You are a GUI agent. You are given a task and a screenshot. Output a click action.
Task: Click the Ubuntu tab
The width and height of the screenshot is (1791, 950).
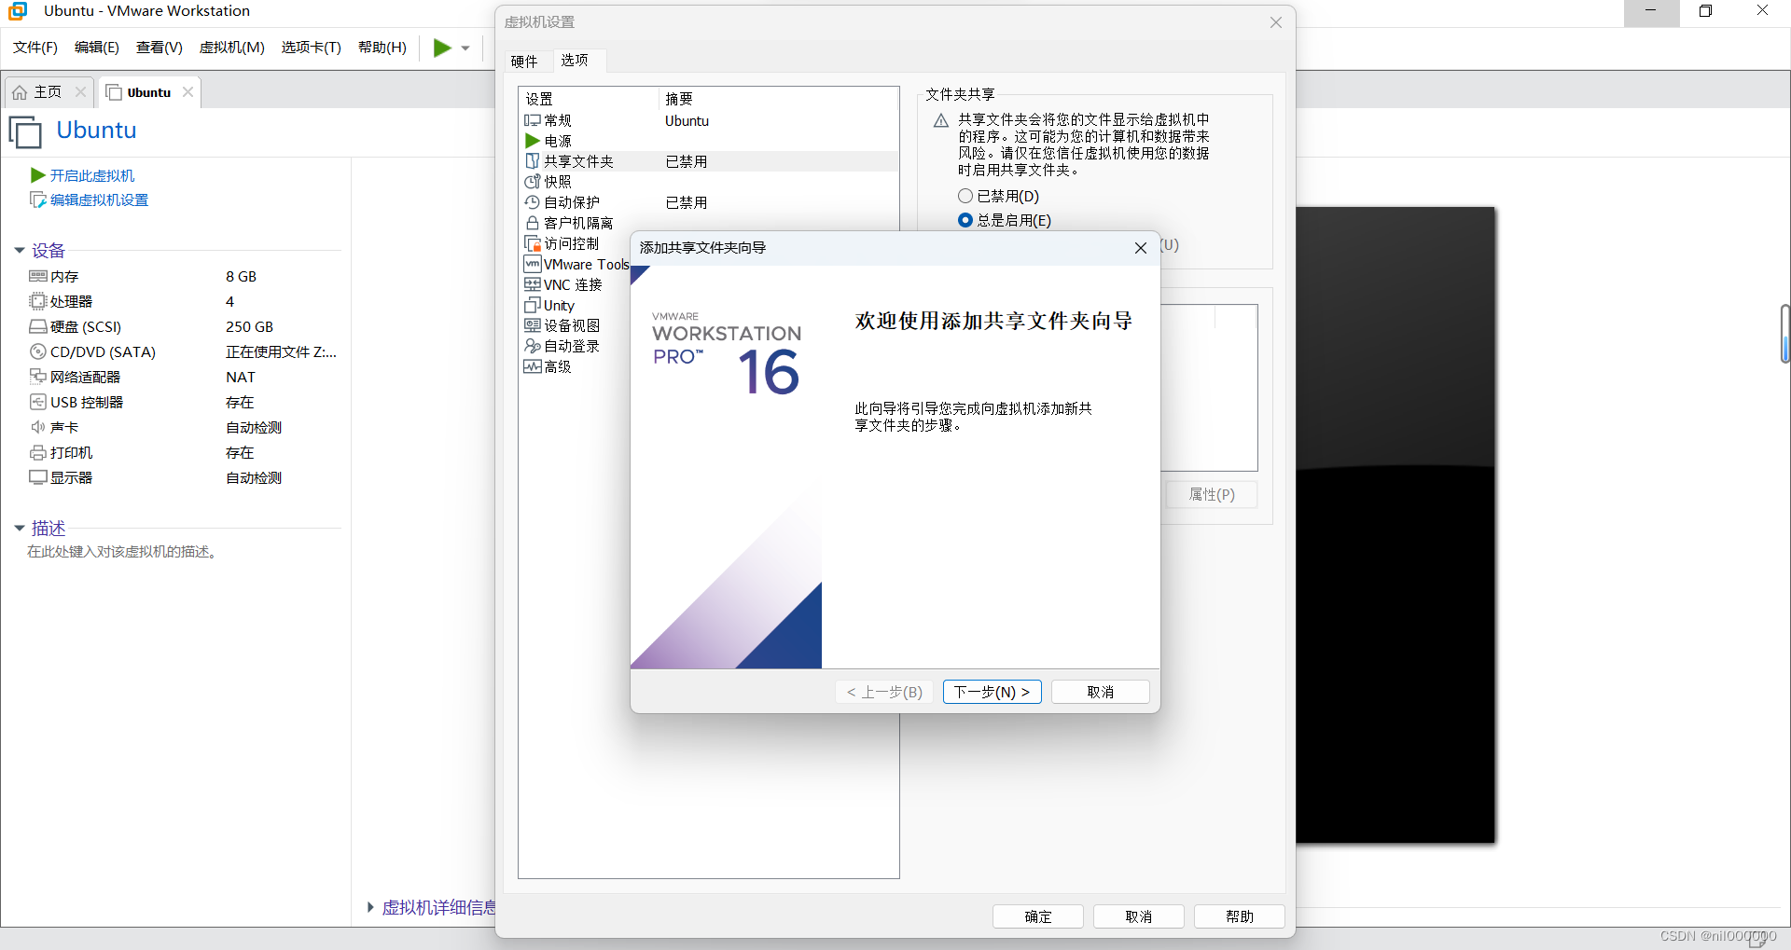pyautogui.click(x=149, y=92)
